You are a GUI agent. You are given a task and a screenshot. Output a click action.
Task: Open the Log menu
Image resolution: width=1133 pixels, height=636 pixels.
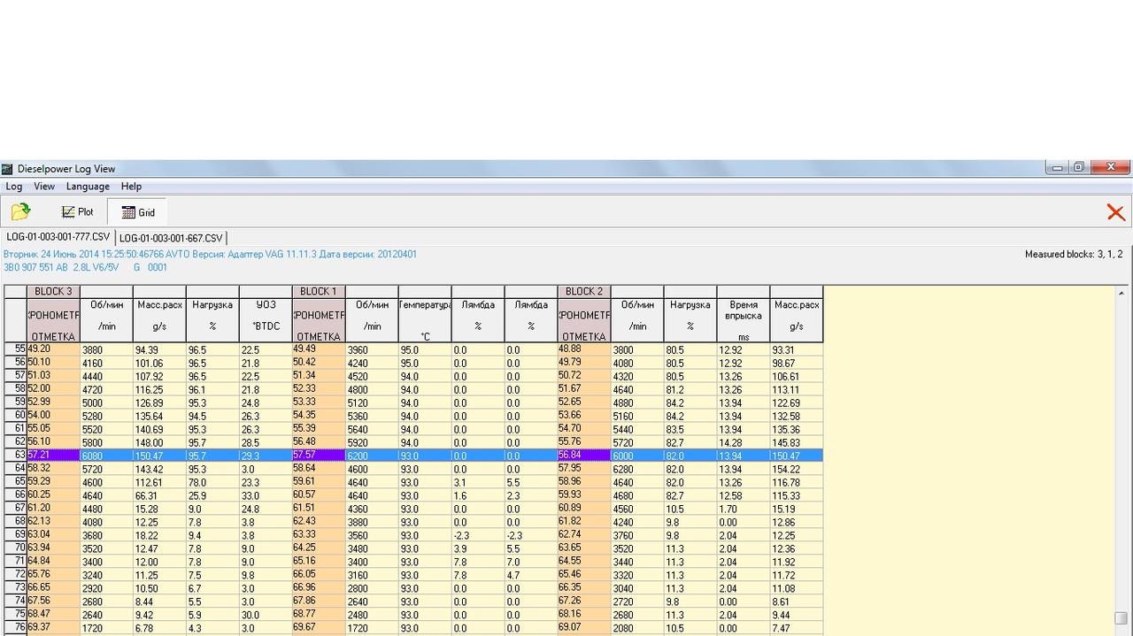pyautogui.click(x=14, y=187)
